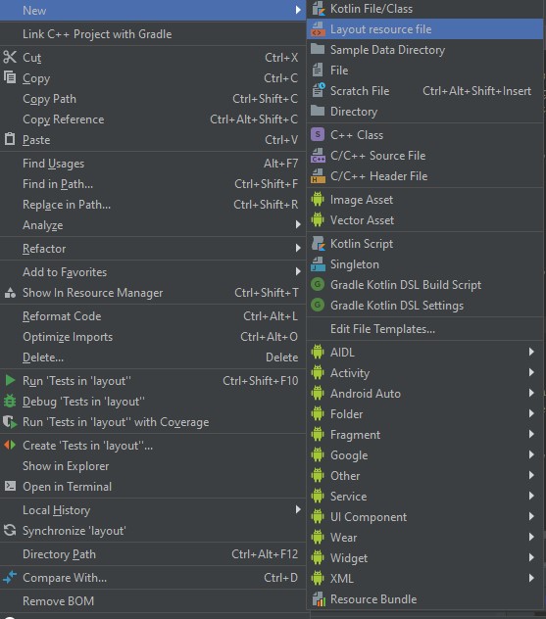
Task: Click the Copy icon in the context menu
Action: coord(10,77)
